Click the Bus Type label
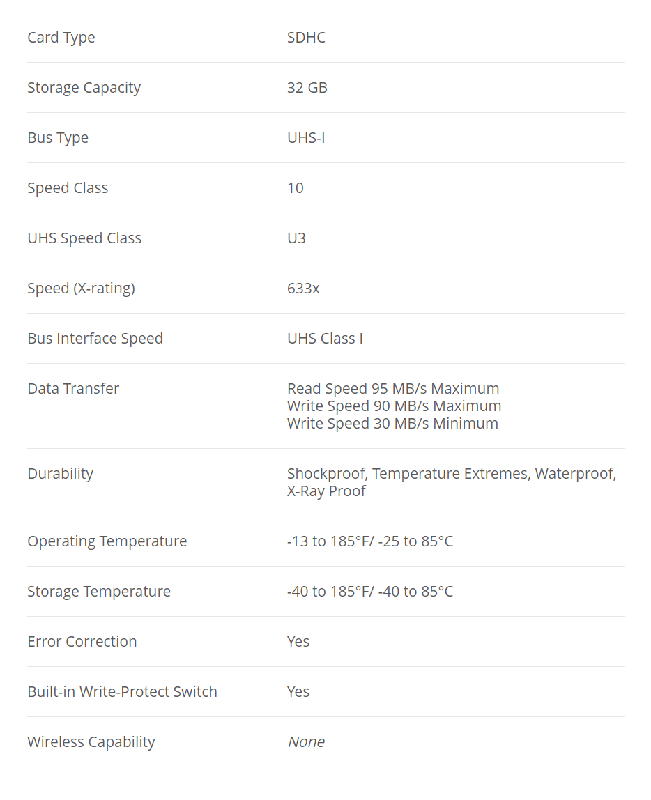Screen dimensions: 651x800 point(58,138)
